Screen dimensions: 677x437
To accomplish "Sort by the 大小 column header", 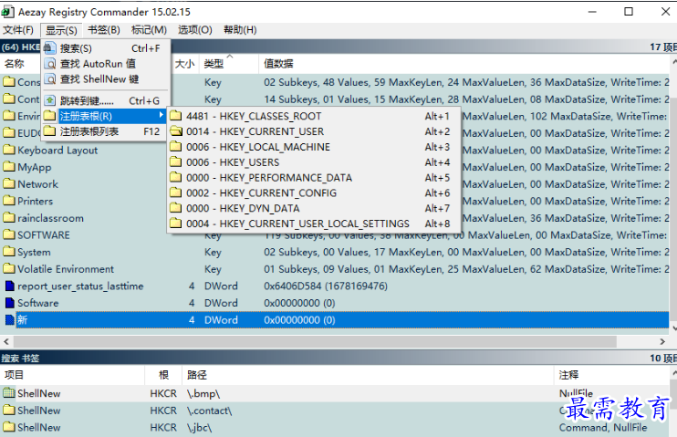I will click(x=185, y=64).
